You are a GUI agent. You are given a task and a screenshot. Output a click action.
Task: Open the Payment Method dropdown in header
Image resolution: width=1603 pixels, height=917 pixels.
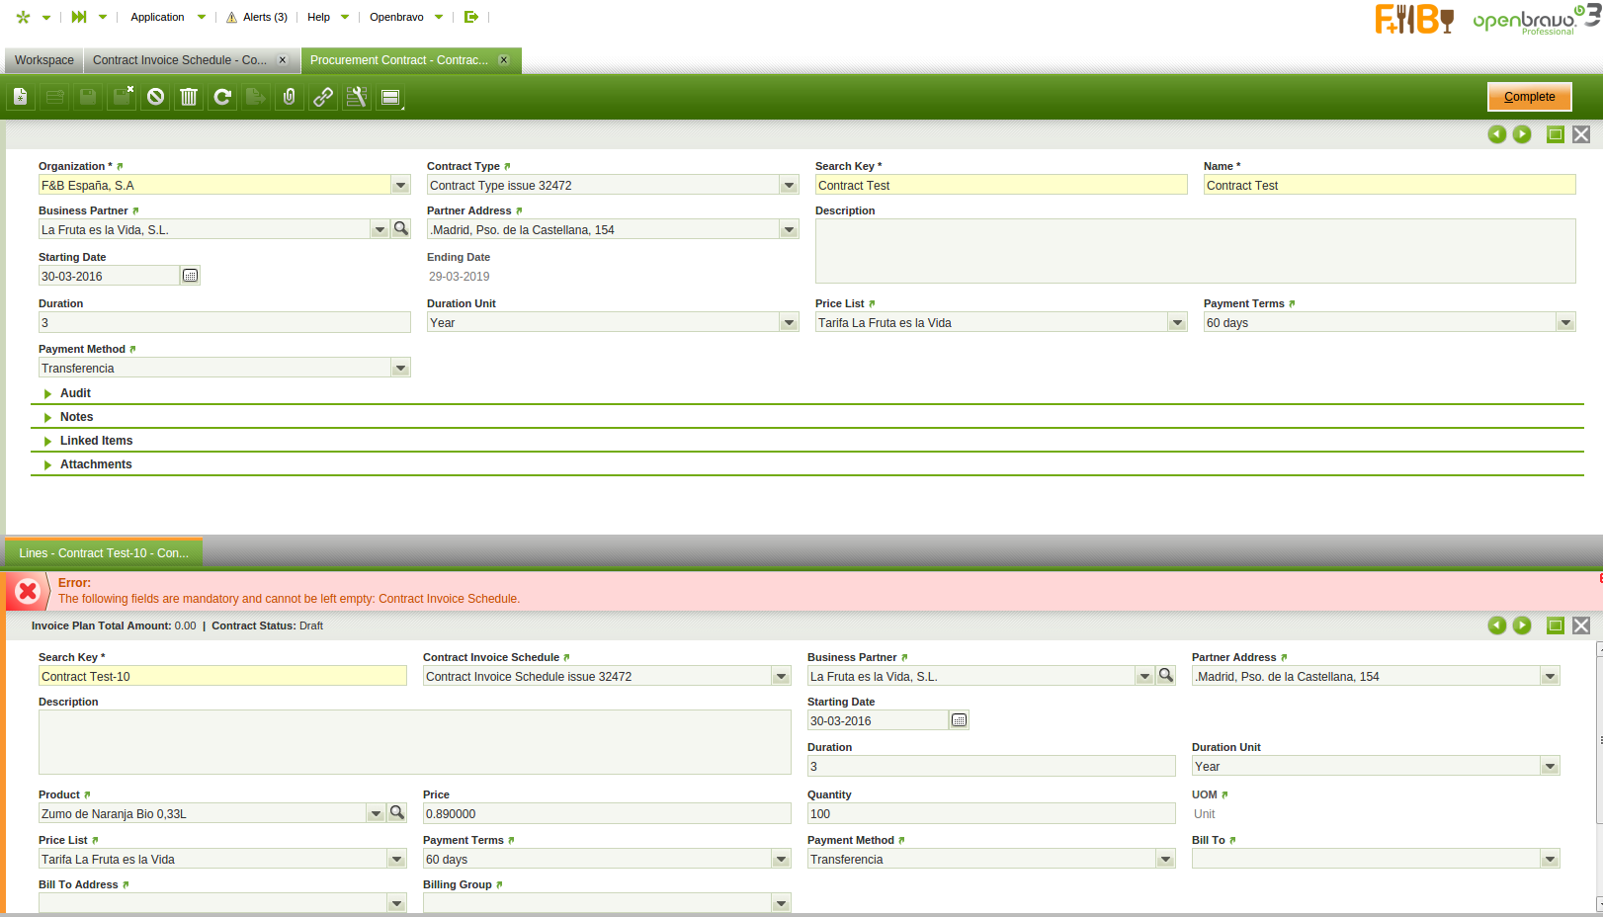click(400, 369)
